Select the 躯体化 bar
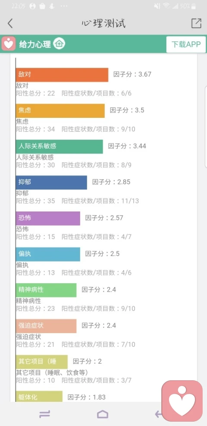Viewport: 207px width, 426px height. [39, 396]
